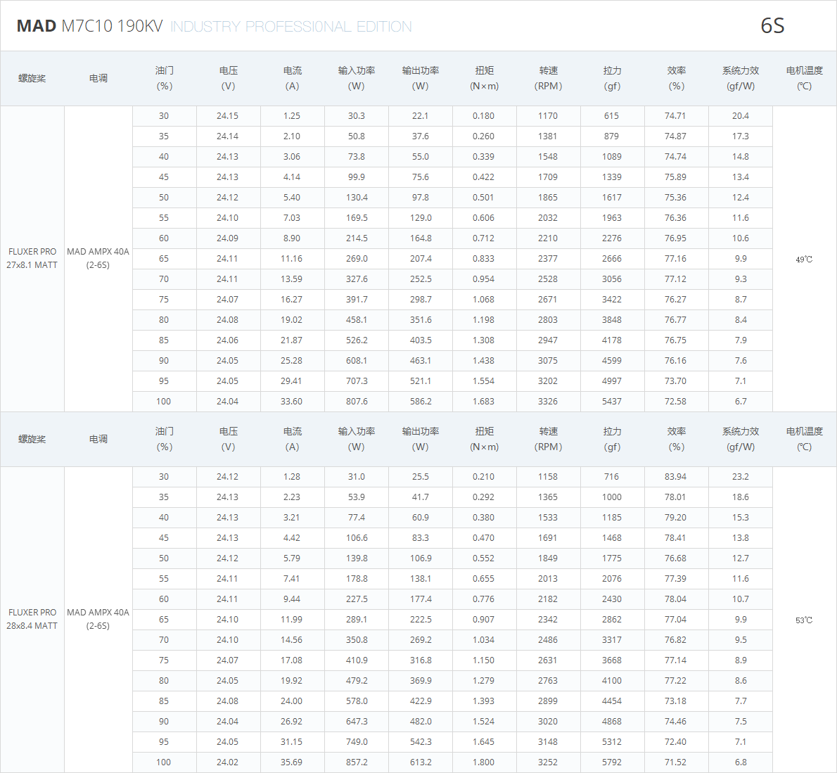Click efficiency value 71.52
The height and width of the screenshot is (773, 837).
pyautogui.click(x=675, y=762)
